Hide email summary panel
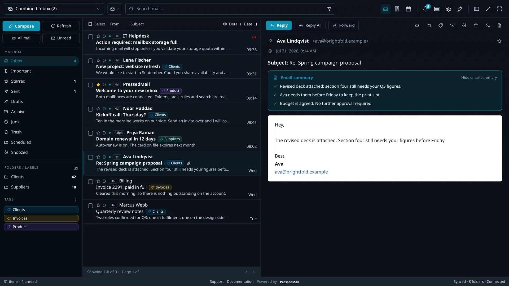 (479, 78)
